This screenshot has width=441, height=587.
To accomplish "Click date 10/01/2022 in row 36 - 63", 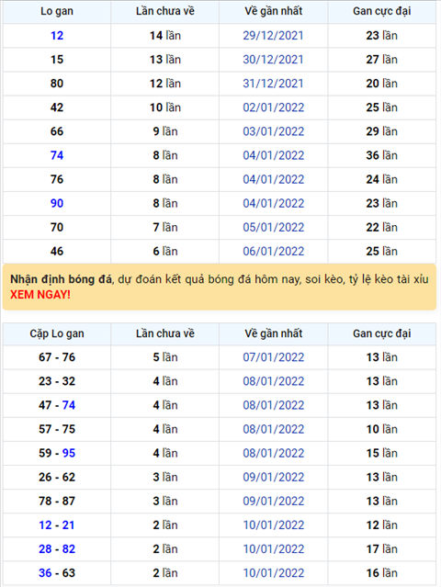I will [273, 573].
